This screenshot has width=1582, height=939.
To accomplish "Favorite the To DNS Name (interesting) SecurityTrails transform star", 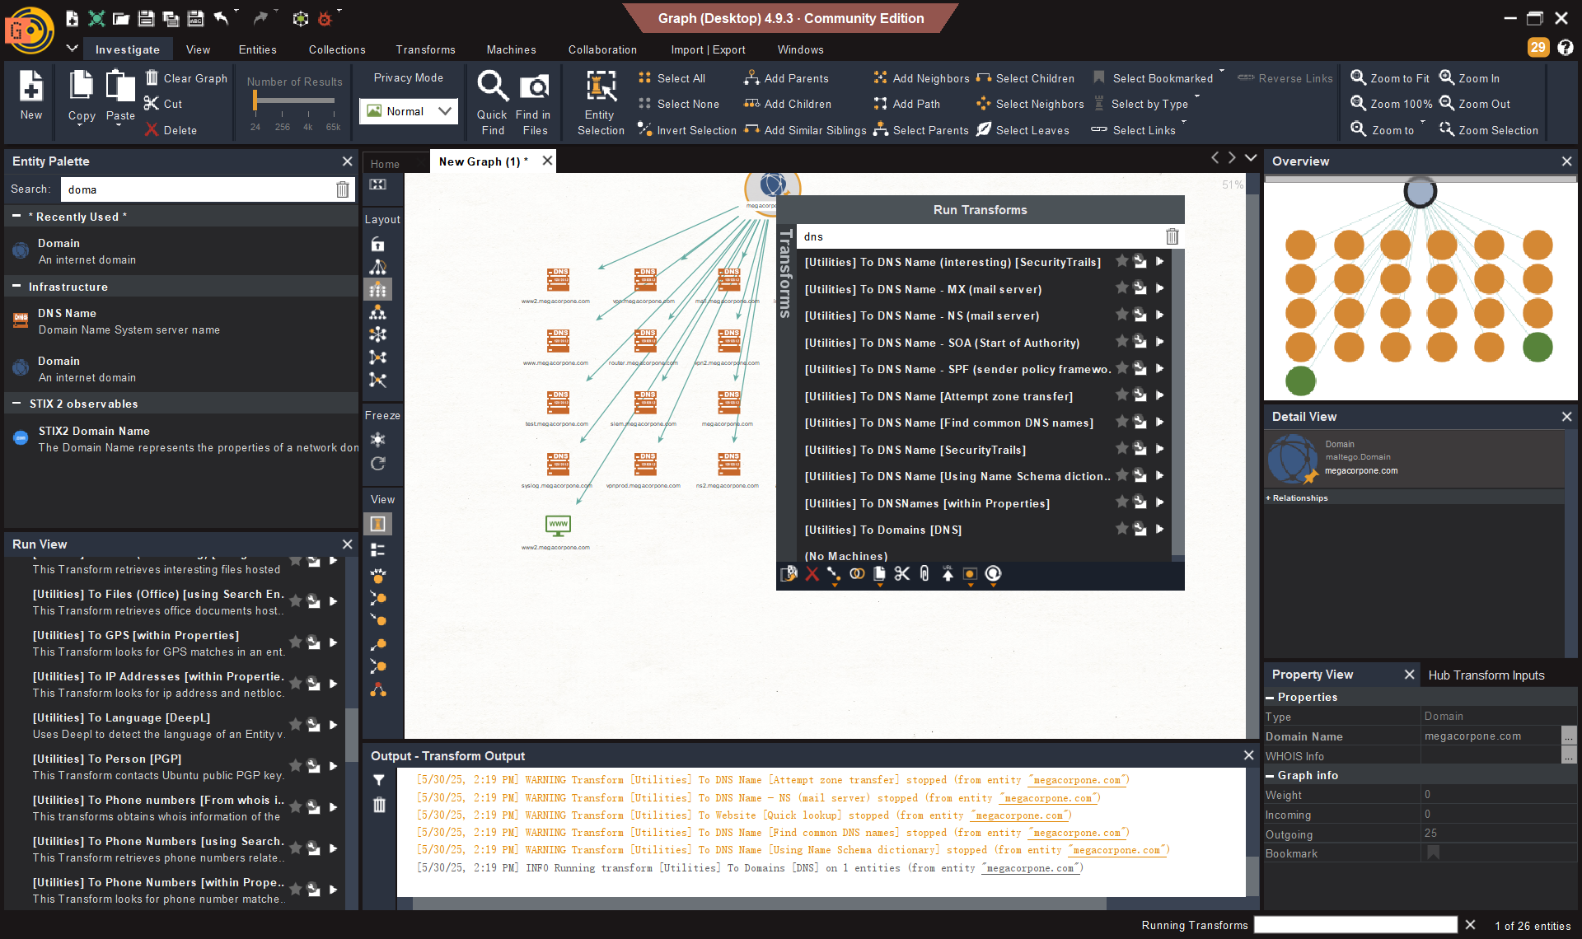I will click(1121, 262).
